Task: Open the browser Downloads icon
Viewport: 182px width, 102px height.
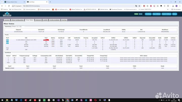Action: [173, 6]
